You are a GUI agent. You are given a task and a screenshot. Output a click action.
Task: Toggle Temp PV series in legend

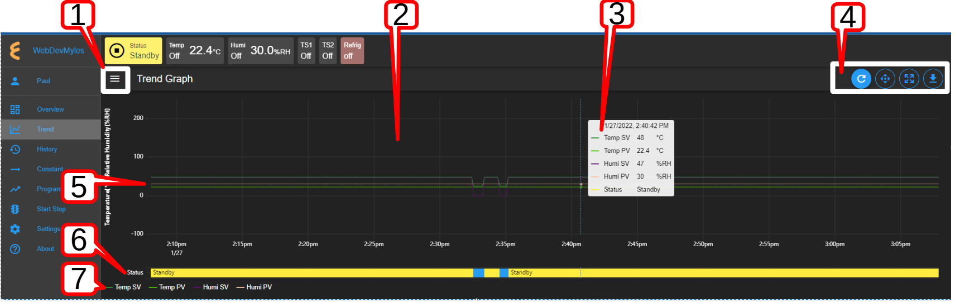(x=167, y=287)
